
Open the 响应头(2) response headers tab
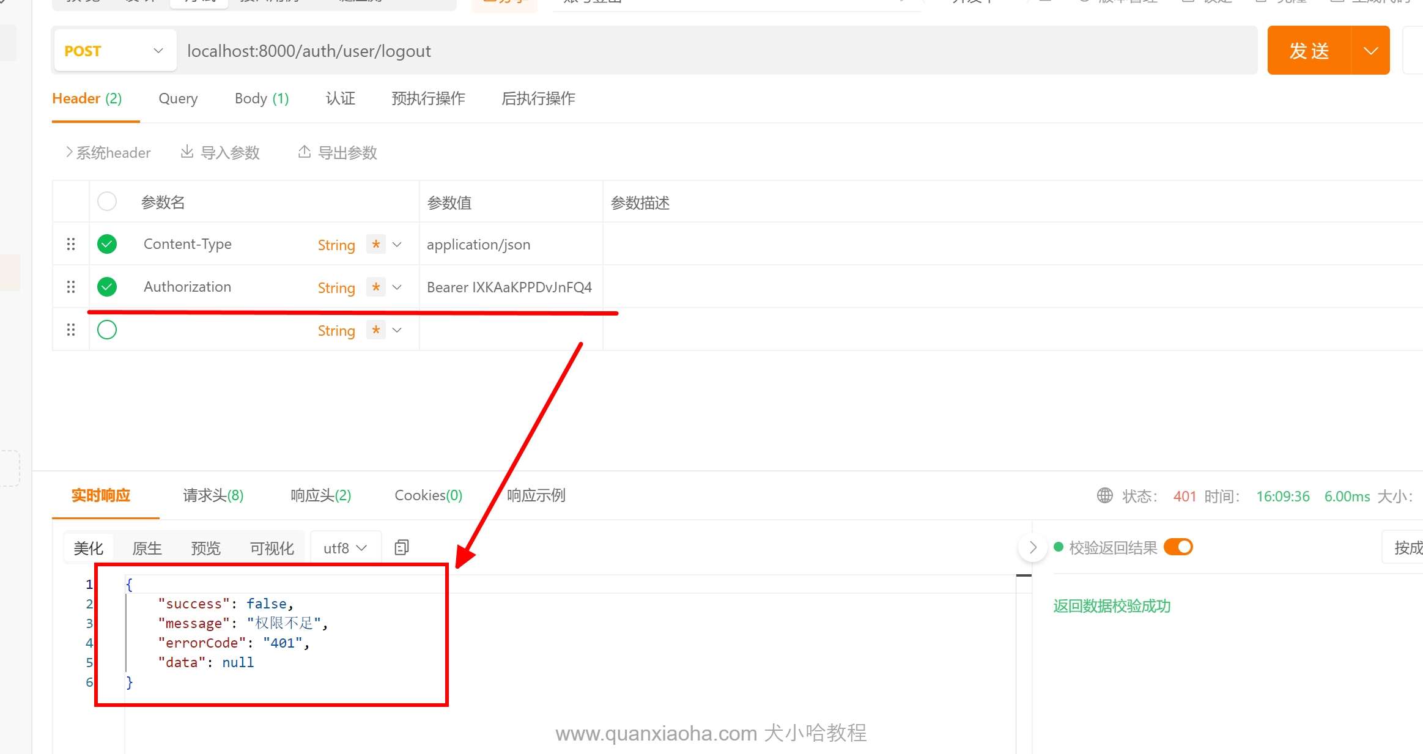coord(320,495)
